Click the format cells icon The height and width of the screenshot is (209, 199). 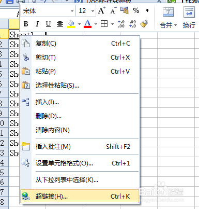coord(25,163)
